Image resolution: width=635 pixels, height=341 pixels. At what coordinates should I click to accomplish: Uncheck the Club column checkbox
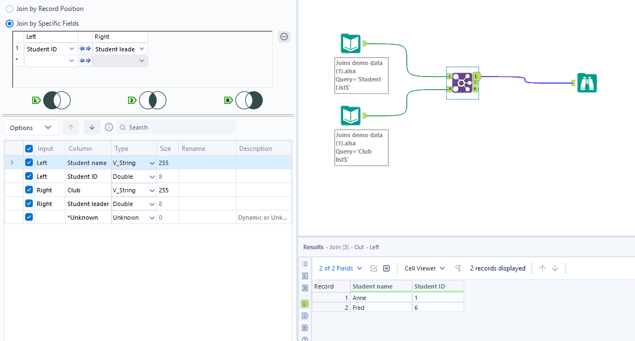tap(29, 190)
